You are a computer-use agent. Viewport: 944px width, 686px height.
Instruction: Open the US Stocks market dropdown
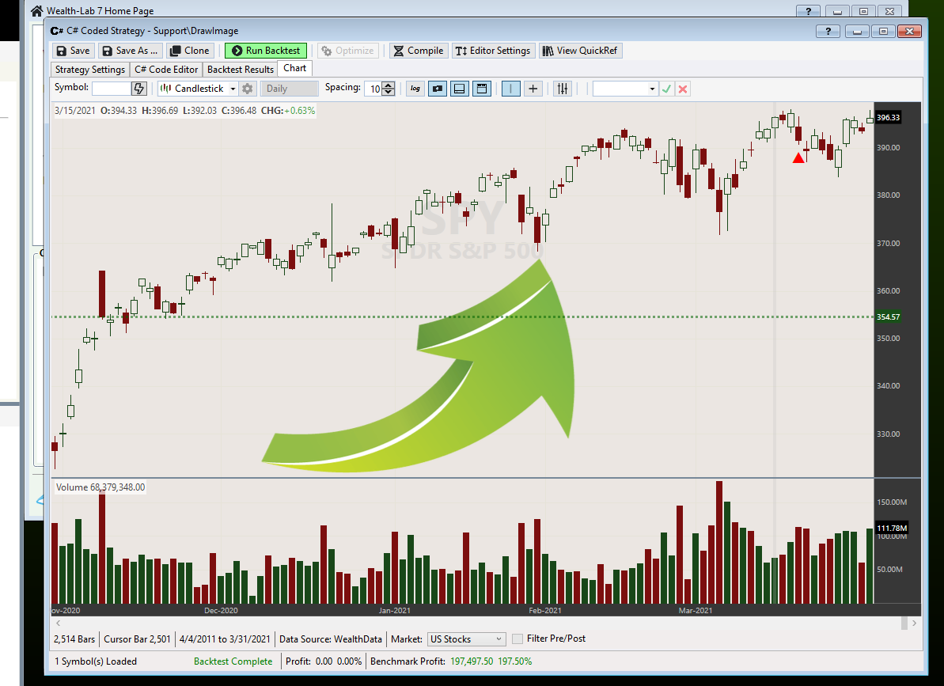[x=466, y=639]
